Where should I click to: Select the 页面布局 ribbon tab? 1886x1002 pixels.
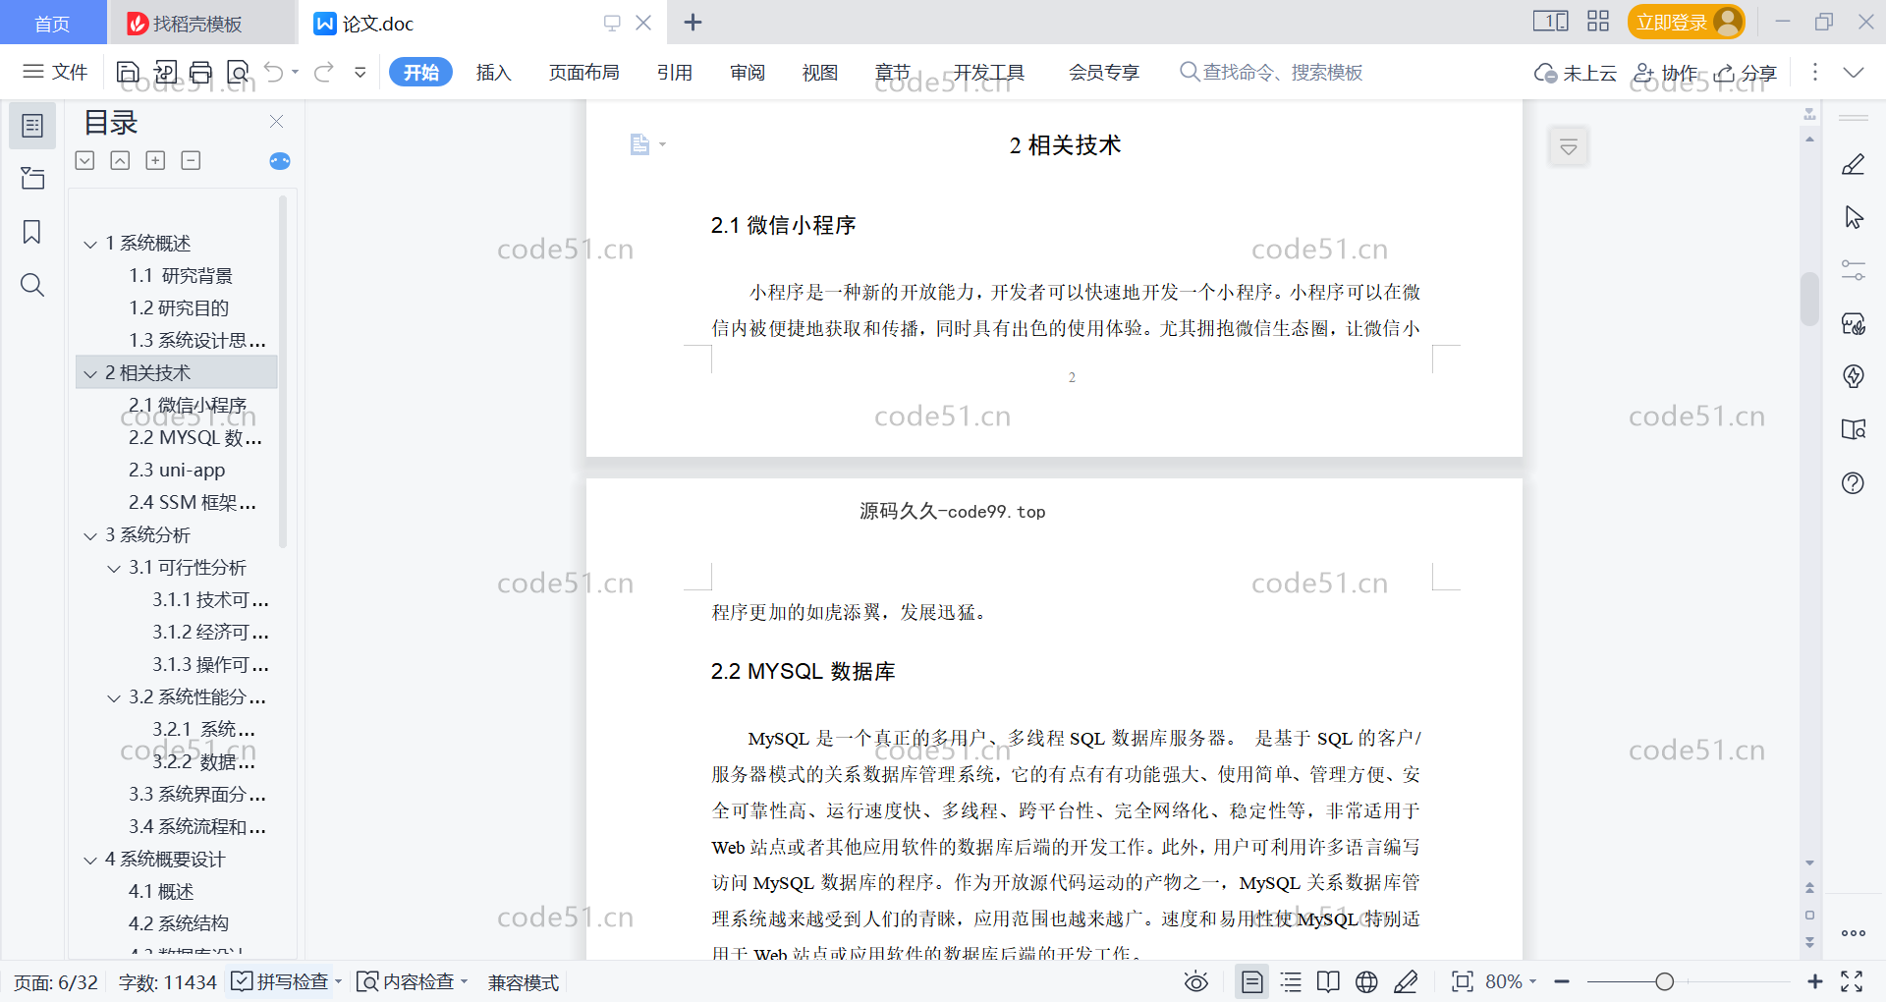tap(583, 72)
